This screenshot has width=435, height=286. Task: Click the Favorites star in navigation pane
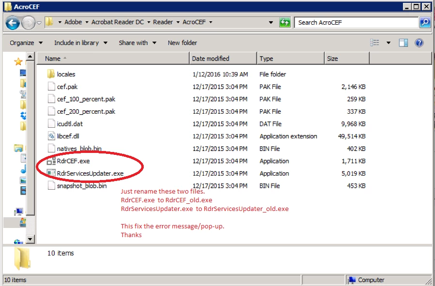click(18, 61)
